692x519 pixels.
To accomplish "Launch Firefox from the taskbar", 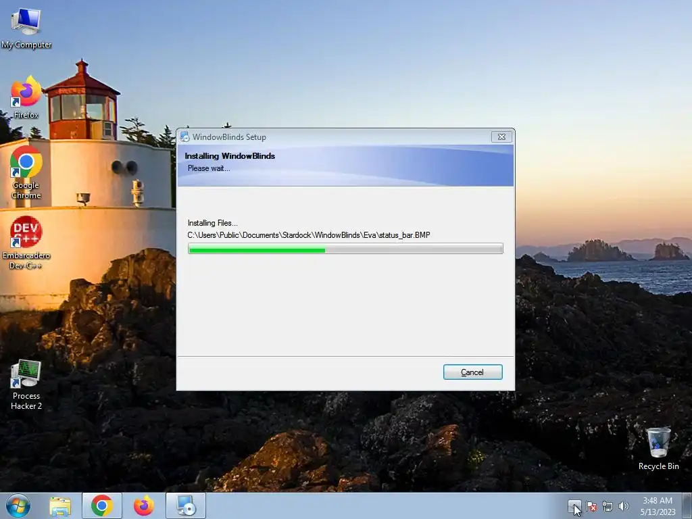I will [144, 505].
